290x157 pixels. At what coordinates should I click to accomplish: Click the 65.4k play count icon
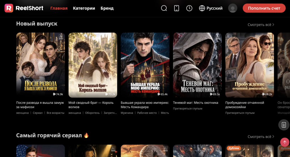159,94
